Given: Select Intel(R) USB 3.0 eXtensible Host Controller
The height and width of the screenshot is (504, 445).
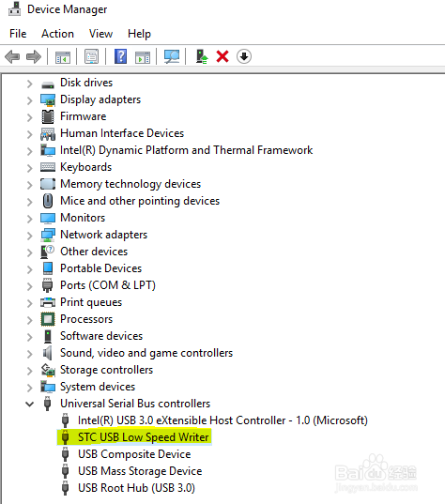Looking at the screenshot, I should point(222,420).
